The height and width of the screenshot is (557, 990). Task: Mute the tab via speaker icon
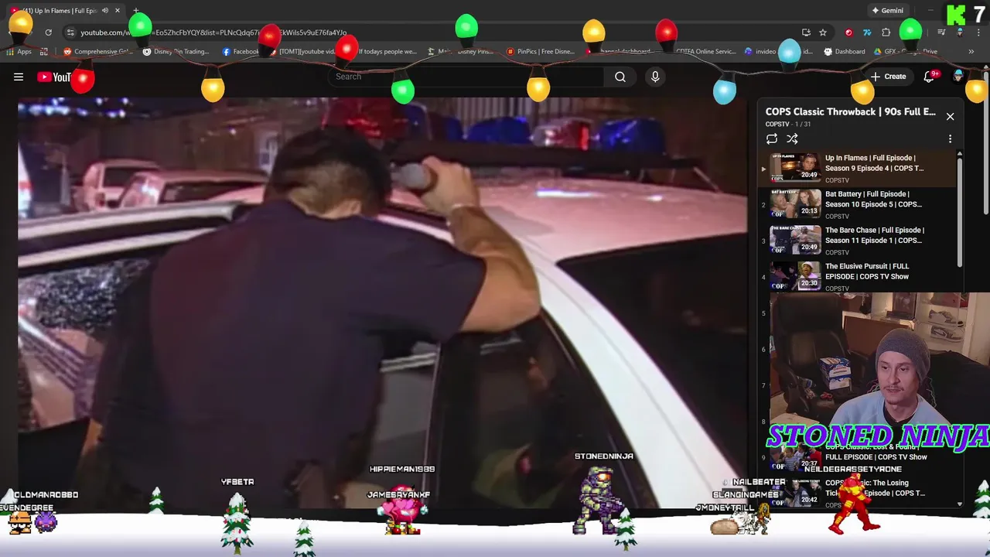104,11
